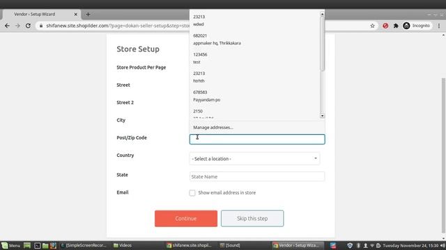The height and width of the screenshot is (250, 446).
Task: Toggle Show email address in store
Action: click(x=192, y=193)
